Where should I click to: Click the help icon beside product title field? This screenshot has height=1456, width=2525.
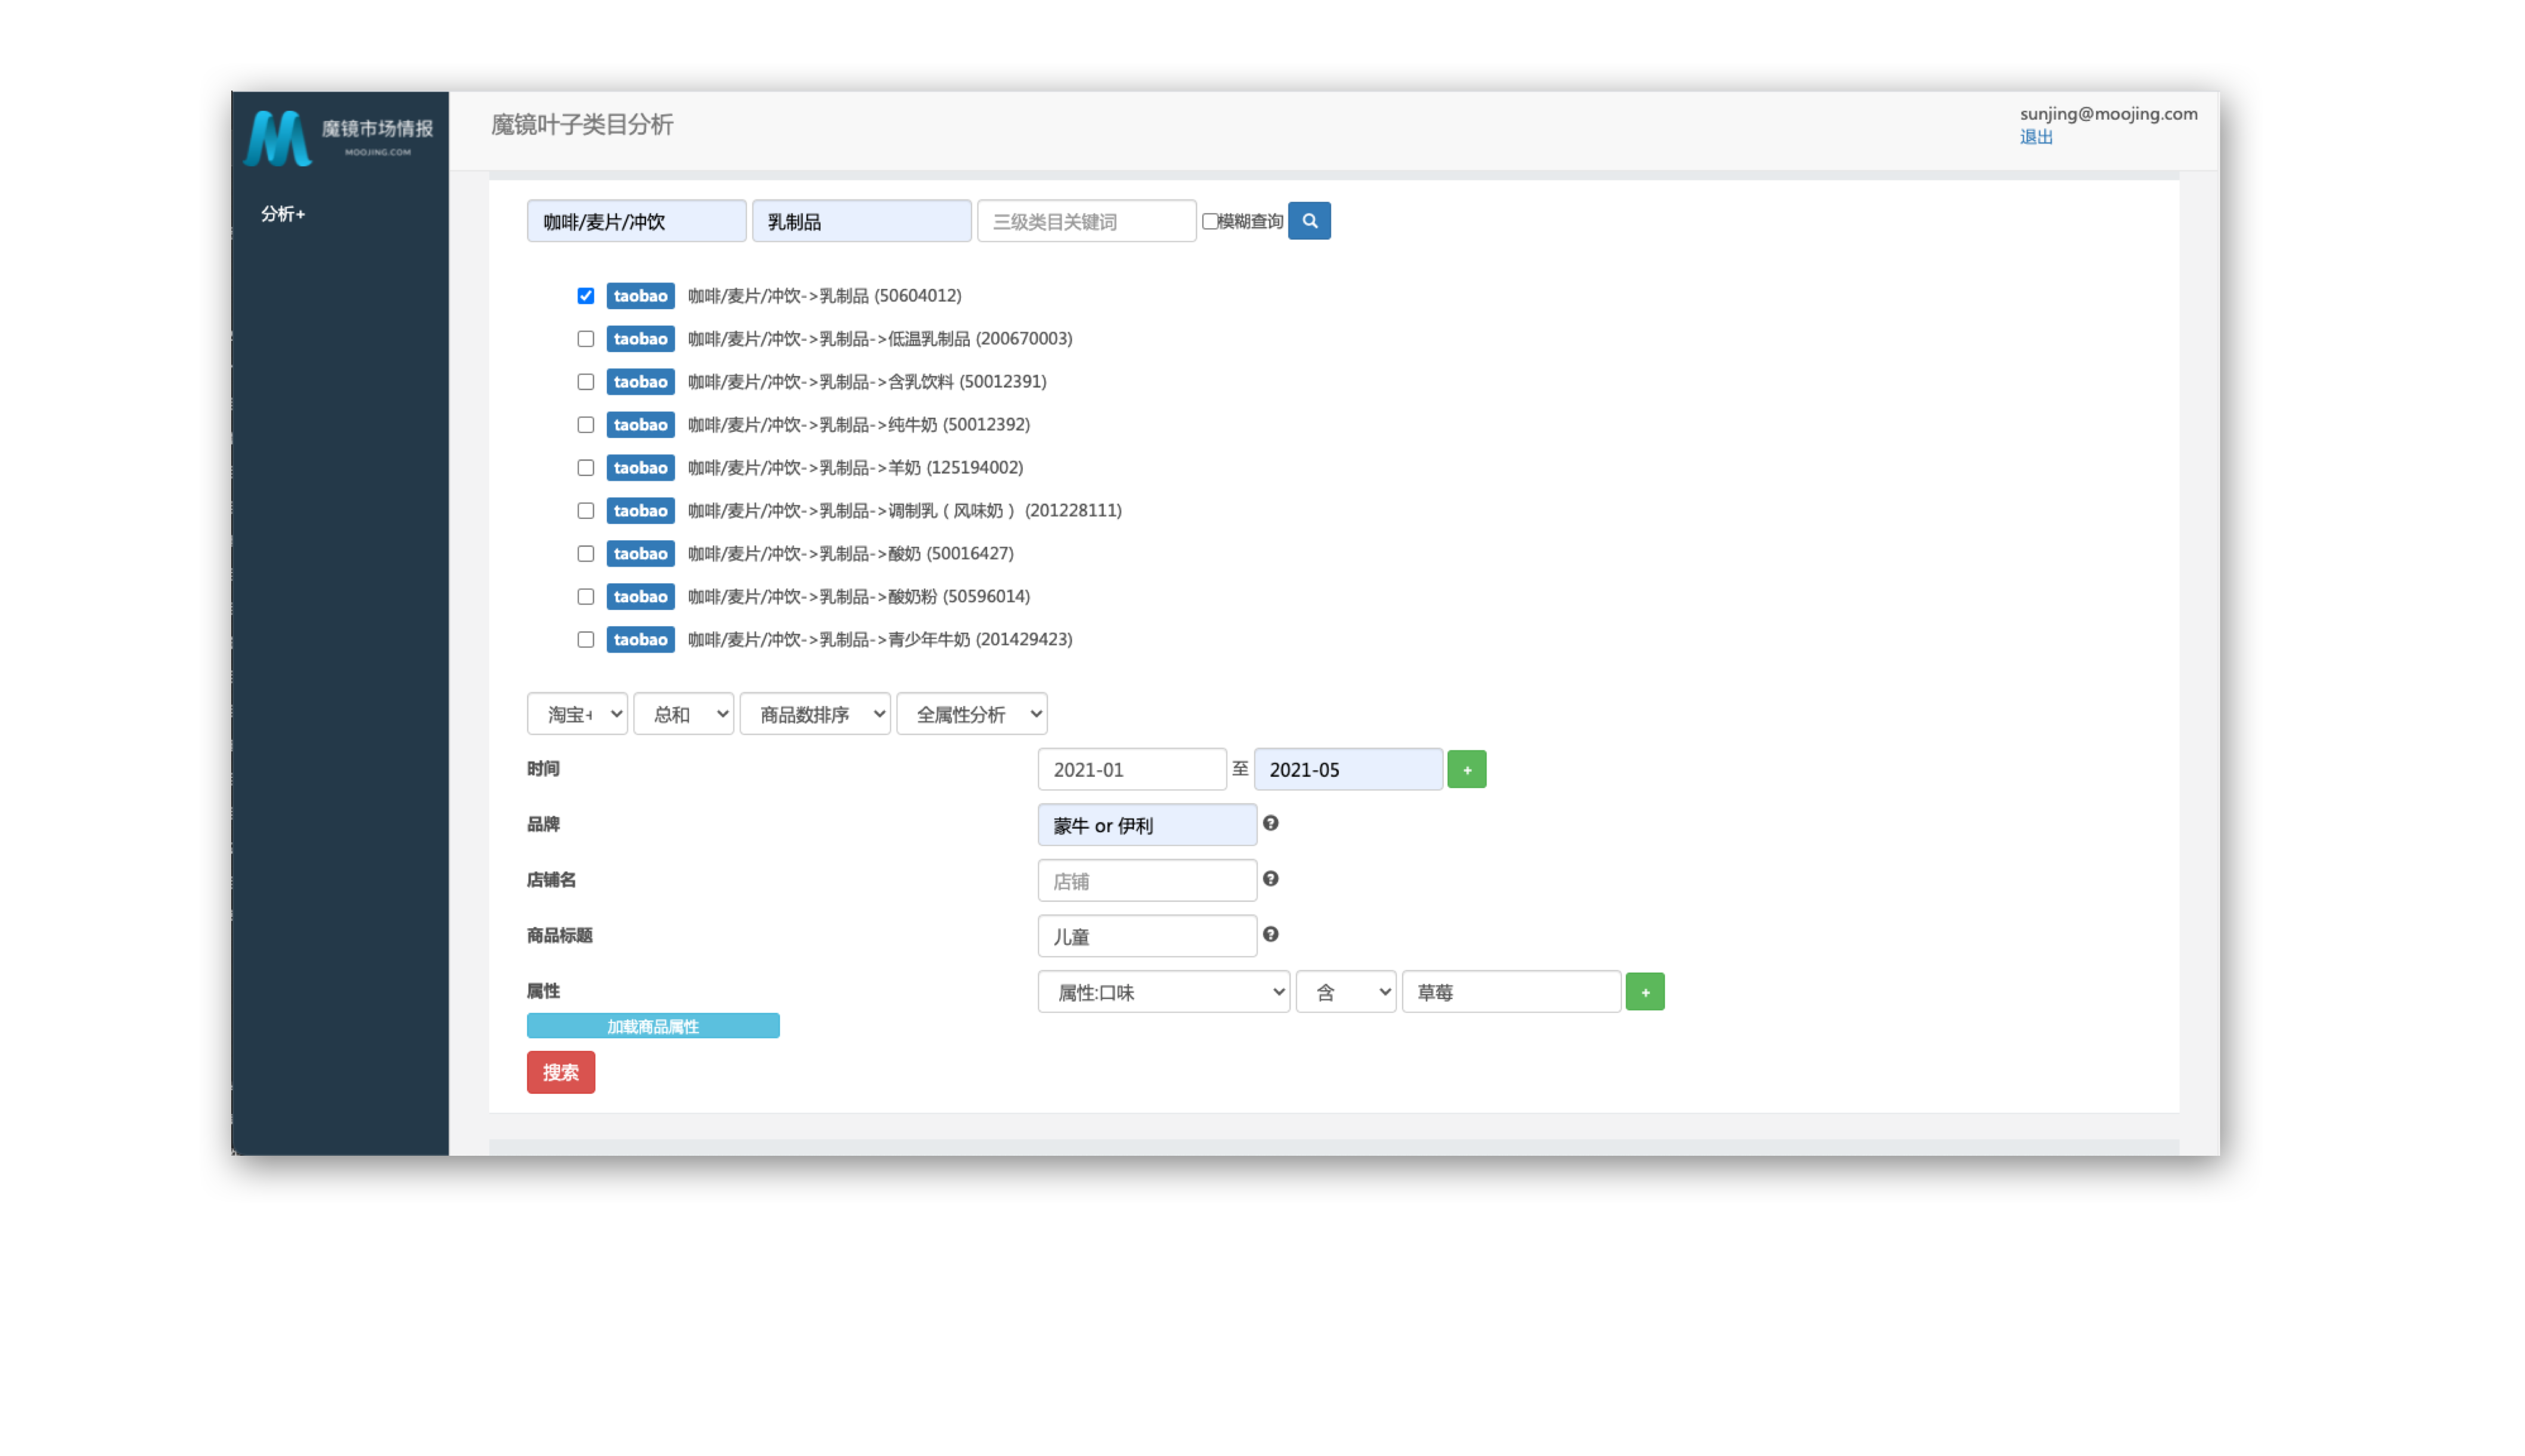tap(1270, 934)
